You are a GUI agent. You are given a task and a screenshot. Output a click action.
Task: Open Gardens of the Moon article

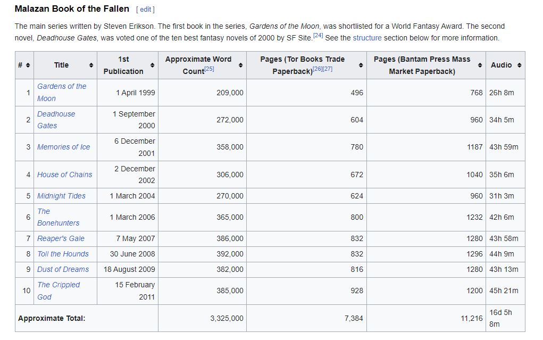click(61, 86)
